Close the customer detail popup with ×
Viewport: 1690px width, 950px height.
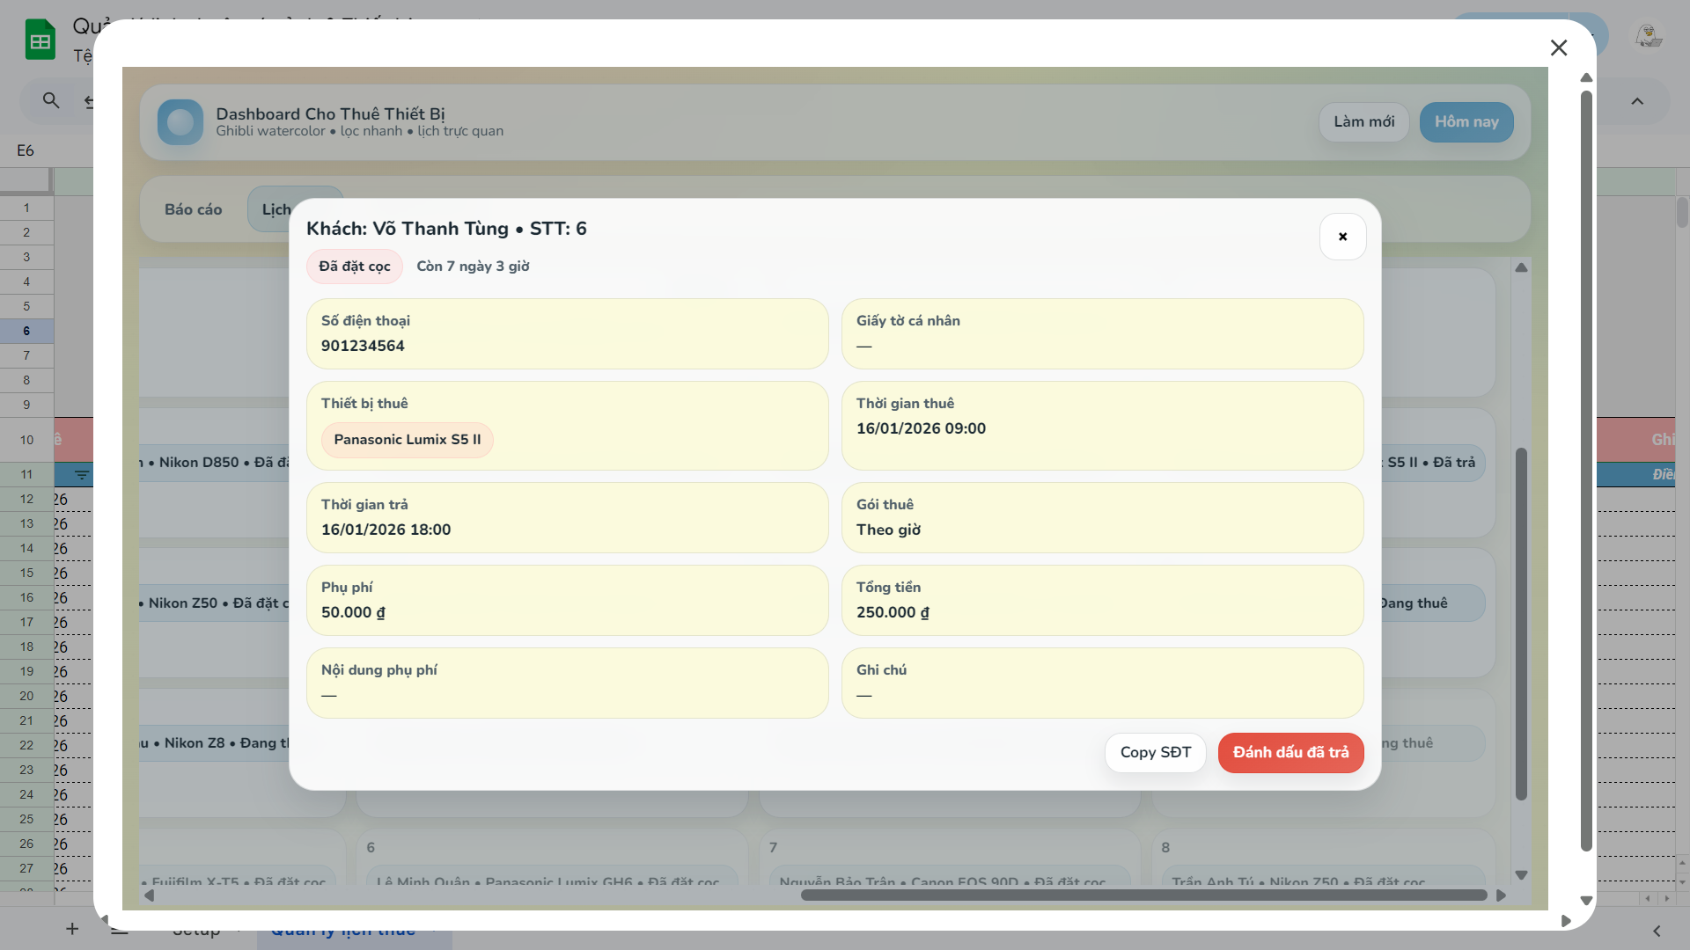tap(1342, 237)
